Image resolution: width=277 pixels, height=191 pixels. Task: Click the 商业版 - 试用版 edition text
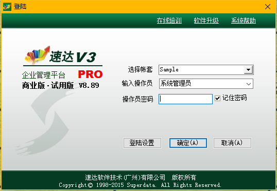coord(48,86)
